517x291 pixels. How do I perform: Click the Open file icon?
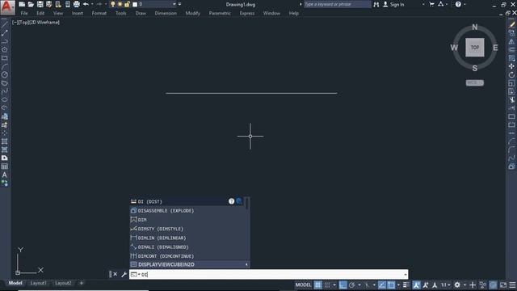pos(31,4)
